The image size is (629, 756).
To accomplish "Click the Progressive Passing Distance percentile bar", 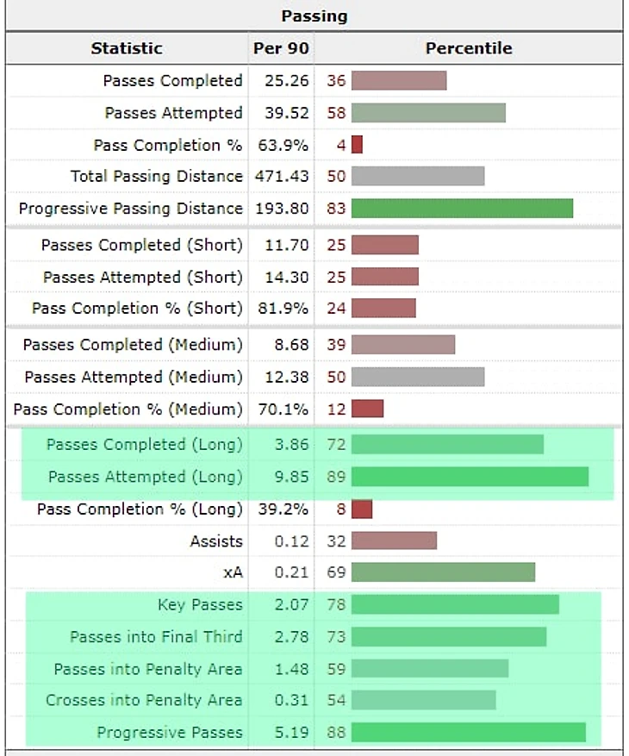I will (462, 209).
